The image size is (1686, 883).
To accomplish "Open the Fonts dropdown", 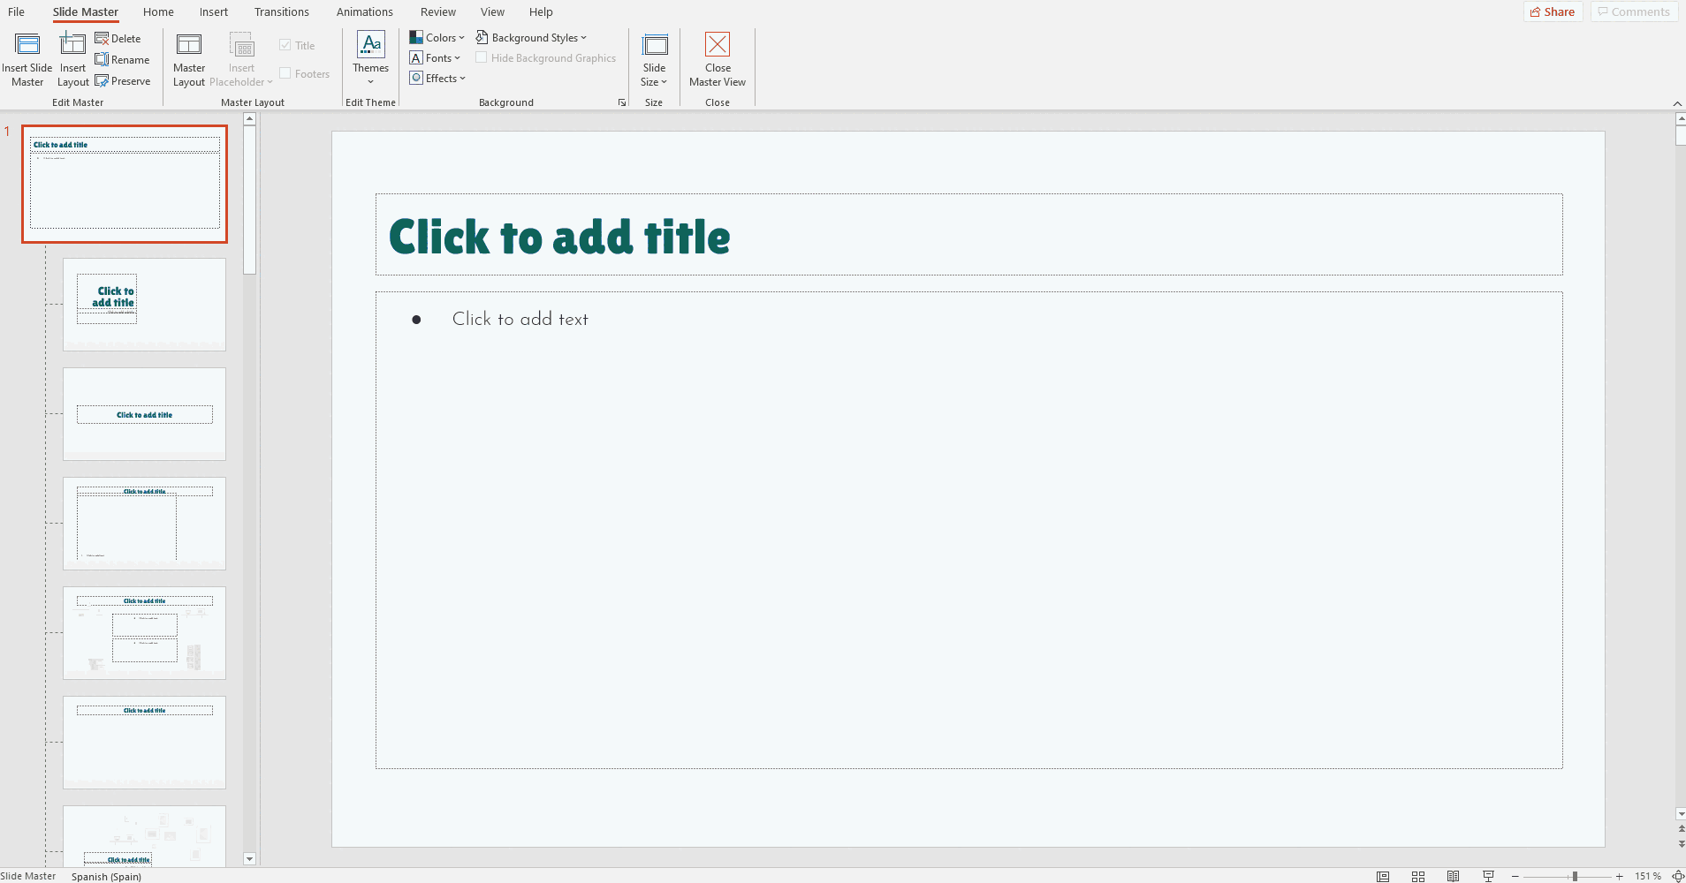I will [x=436, y=58].
